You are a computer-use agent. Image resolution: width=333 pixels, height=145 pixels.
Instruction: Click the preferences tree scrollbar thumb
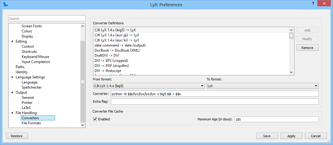click(x=83, y=81)
